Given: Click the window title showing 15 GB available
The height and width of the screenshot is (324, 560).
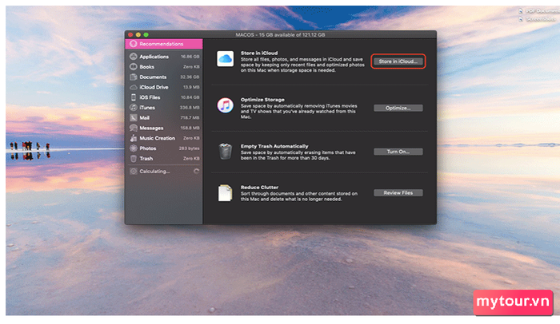Looking at the screenshot, I should pos(280,34).
